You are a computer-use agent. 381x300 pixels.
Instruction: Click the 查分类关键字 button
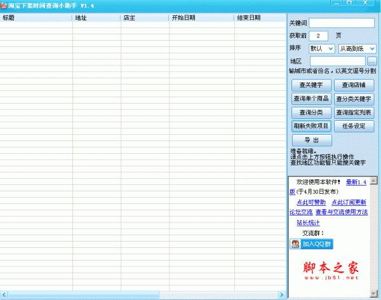pos(354,99)
